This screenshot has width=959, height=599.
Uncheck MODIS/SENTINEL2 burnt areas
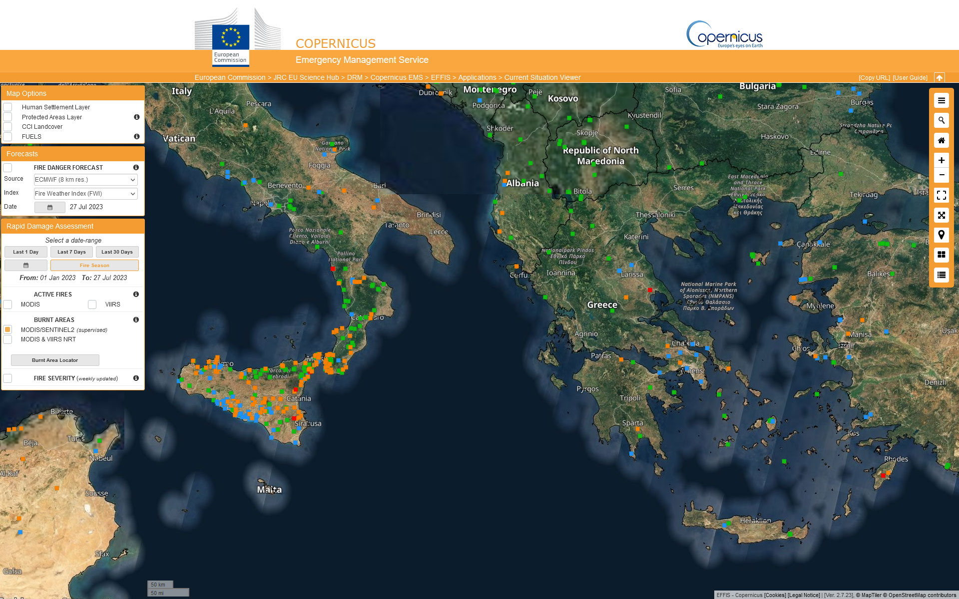pyautogui.click(x=7, y=329)
